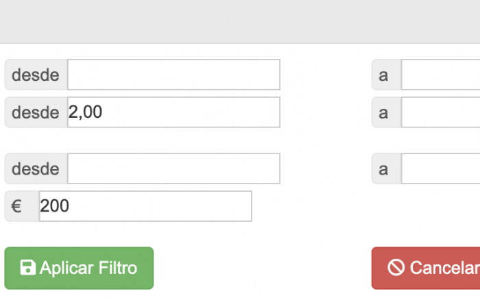
Task: Click the ban icon on Cancelar
Action: 396,268
